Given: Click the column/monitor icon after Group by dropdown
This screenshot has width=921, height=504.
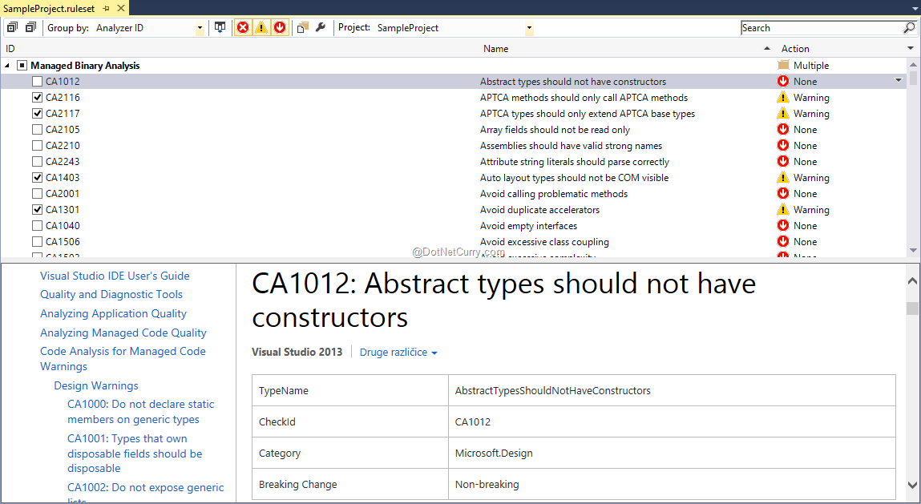Looking at the screenshot, I should click(x=220, y=27).
